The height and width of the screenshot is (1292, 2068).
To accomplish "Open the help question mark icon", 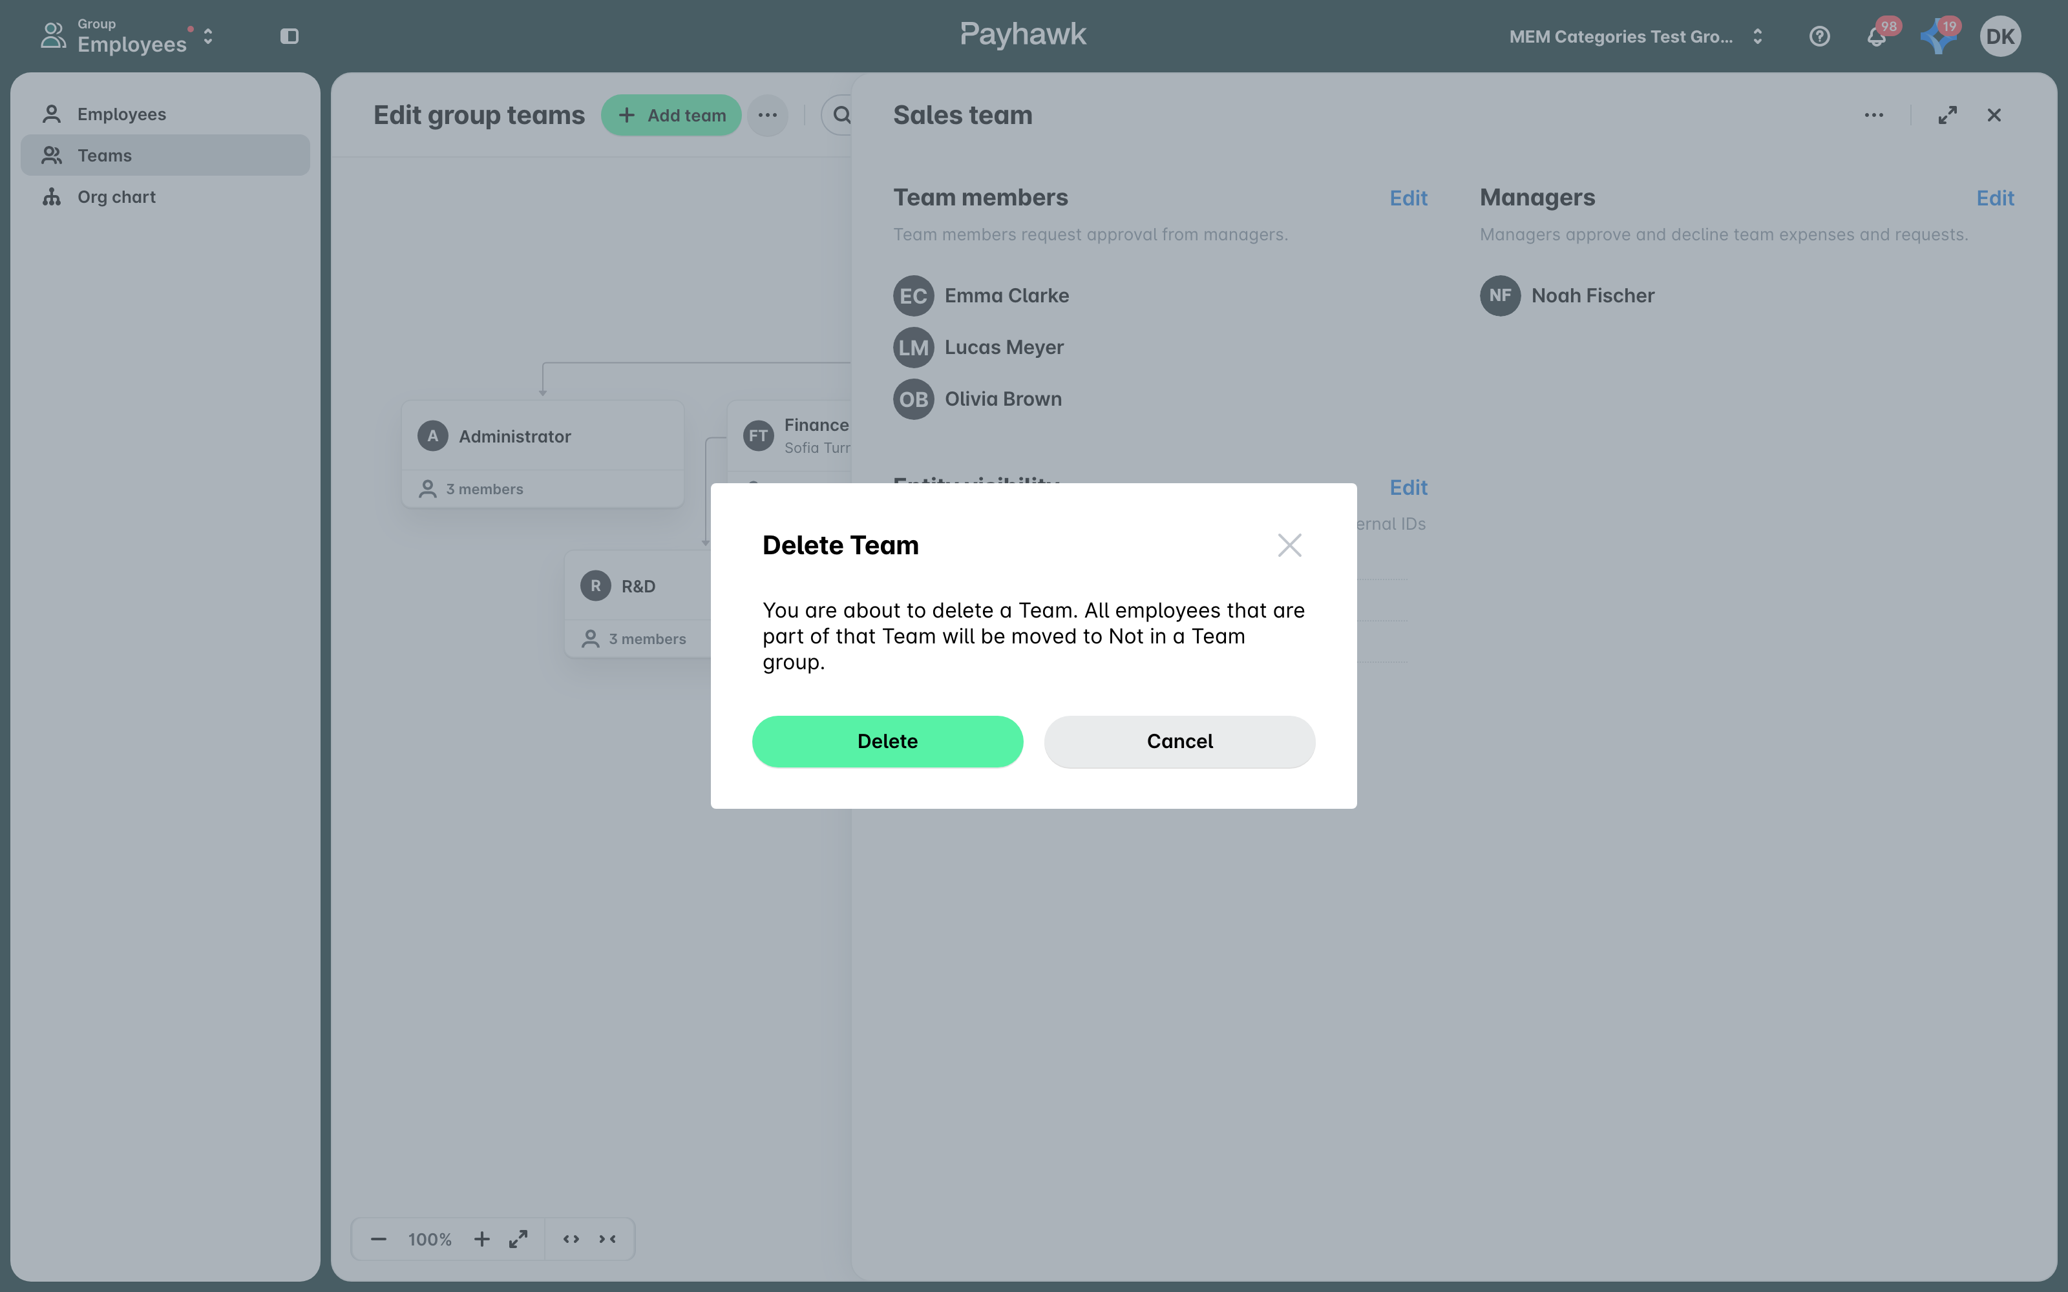I will (x=1819, y=36).
